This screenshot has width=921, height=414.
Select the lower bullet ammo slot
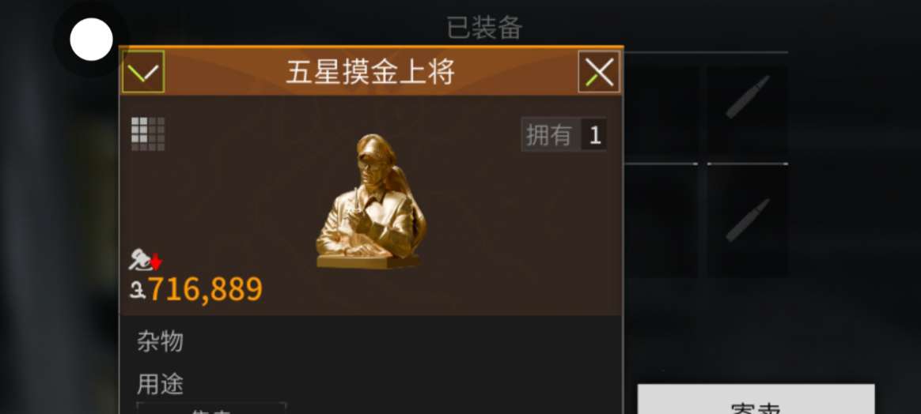(x=747, y=220)
